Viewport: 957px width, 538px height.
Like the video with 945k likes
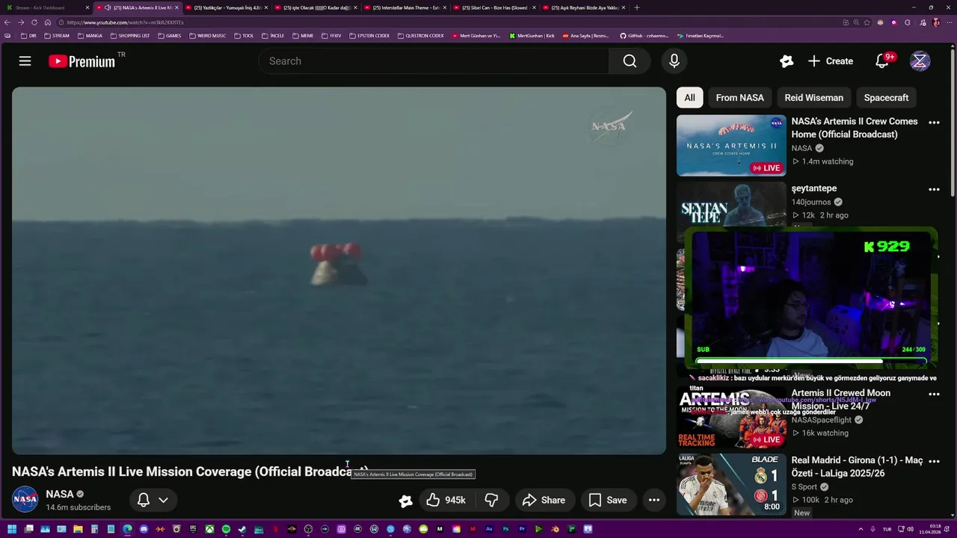click(446, 500)
